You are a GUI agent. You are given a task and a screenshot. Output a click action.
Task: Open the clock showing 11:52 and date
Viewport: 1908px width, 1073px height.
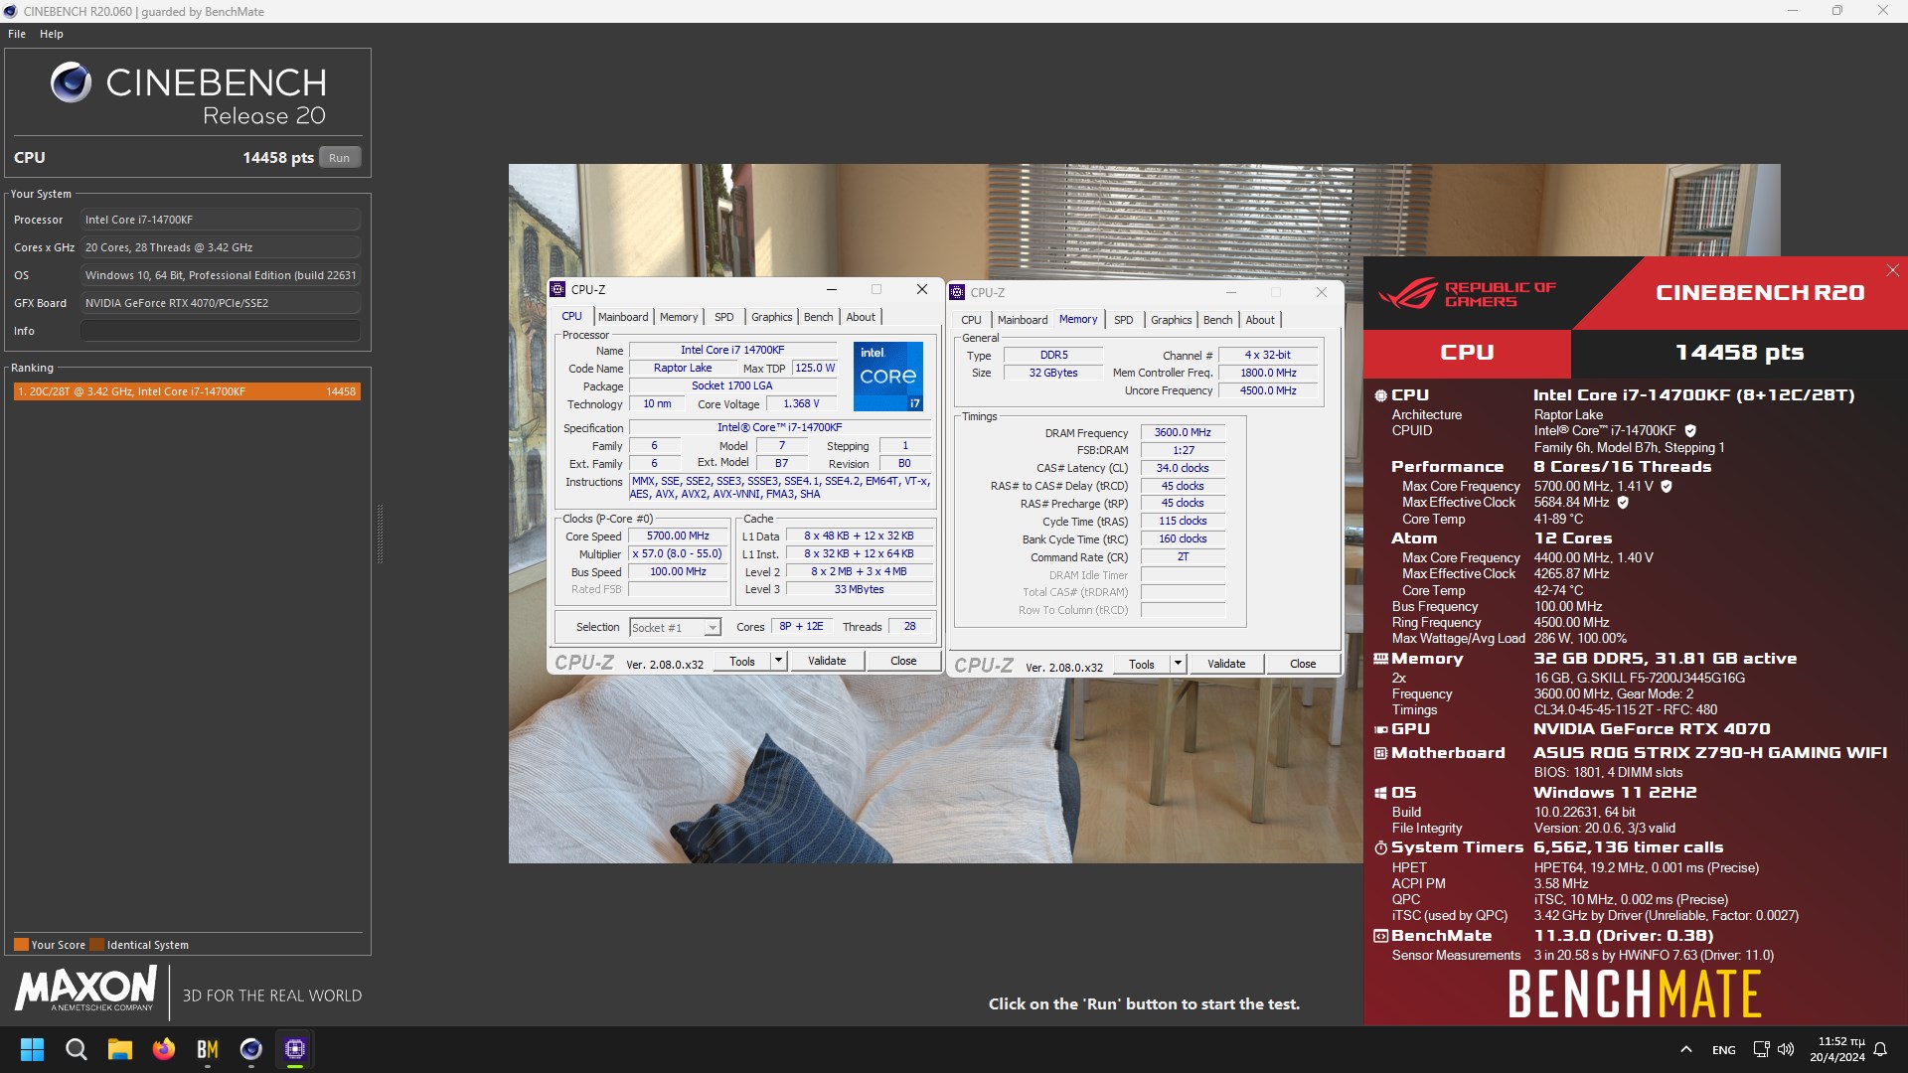[1837, 1049]
